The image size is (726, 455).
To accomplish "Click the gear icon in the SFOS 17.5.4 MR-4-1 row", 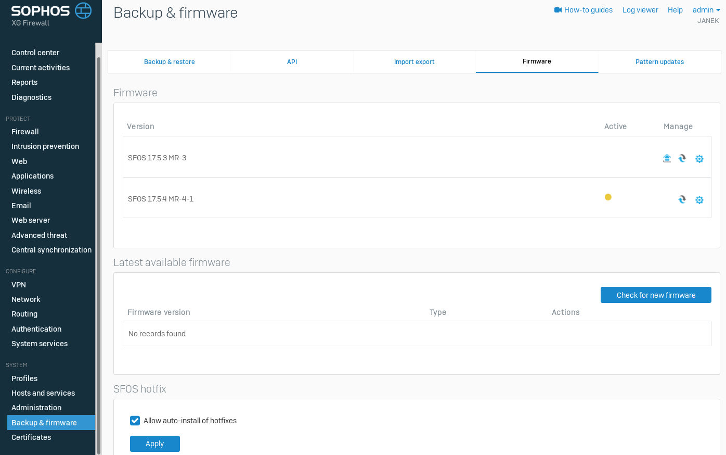I will pyautogui.click(x=699, y=200).
